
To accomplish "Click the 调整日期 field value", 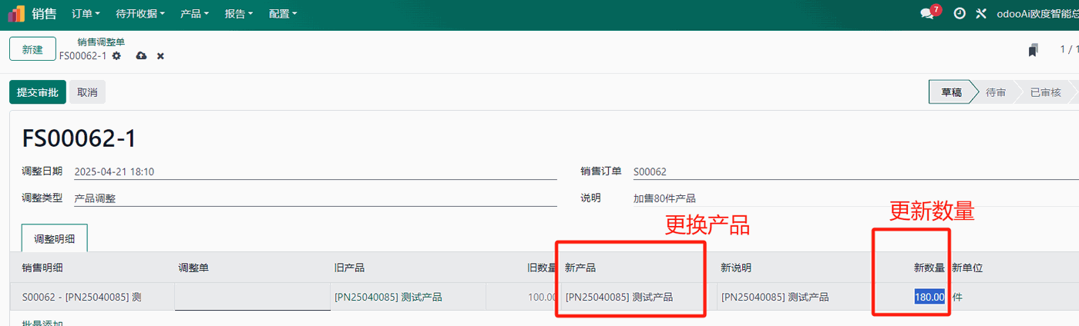I will point(315,171).
